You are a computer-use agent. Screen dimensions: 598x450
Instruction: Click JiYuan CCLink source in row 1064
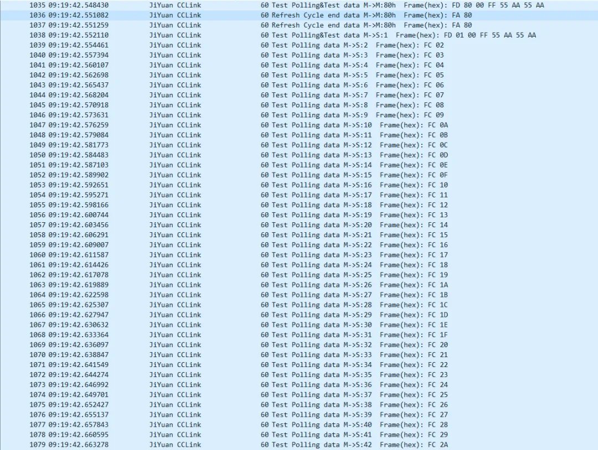click(x=175, y=295)
